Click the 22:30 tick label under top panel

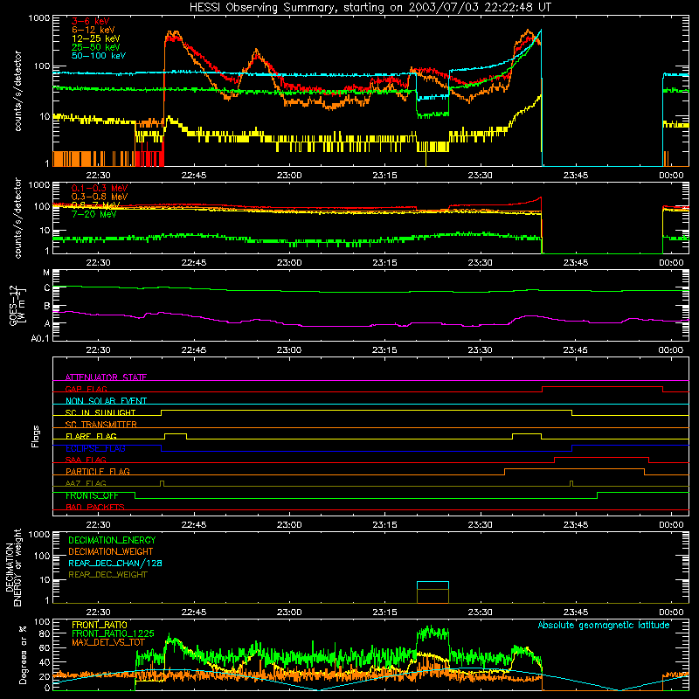click(x=98, y=176)
